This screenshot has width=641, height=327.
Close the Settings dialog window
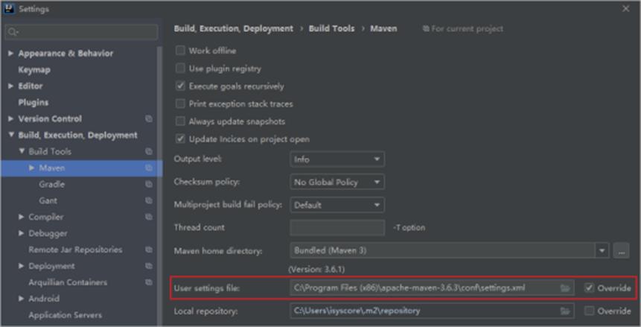tap(625, 8)
